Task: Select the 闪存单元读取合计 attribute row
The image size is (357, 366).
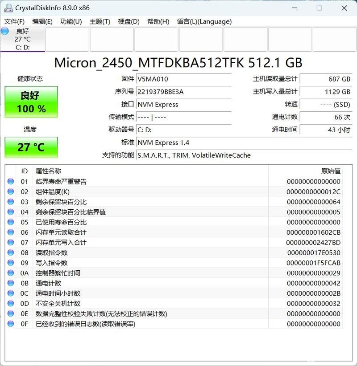Action: [174, 232]
